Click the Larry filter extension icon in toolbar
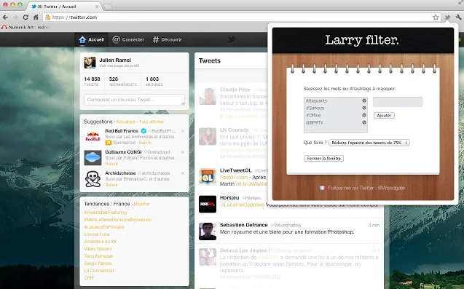The width and height of the screenshot is (464, 289). click(x=447, y=17)
